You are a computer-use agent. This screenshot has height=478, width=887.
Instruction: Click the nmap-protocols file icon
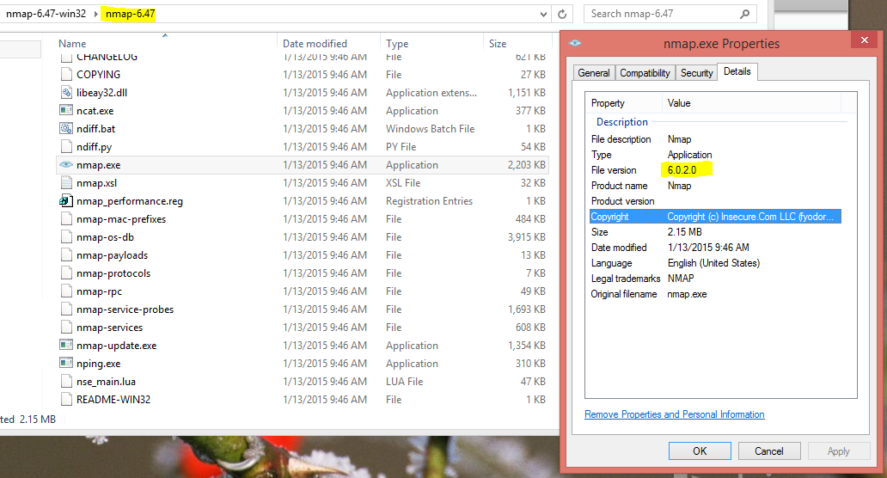click(x=66, y=273)
